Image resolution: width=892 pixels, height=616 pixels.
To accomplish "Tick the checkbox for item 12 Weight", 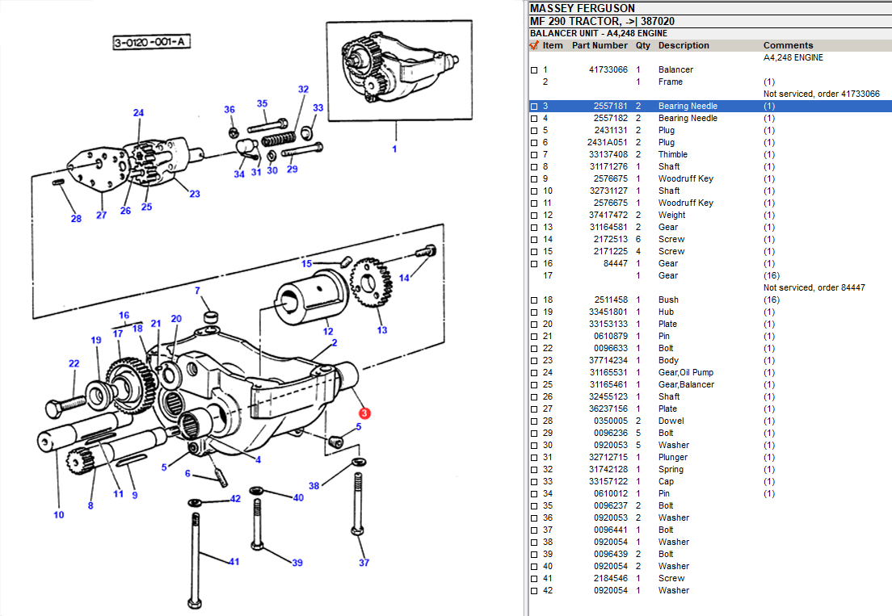I will click(533, 216).
